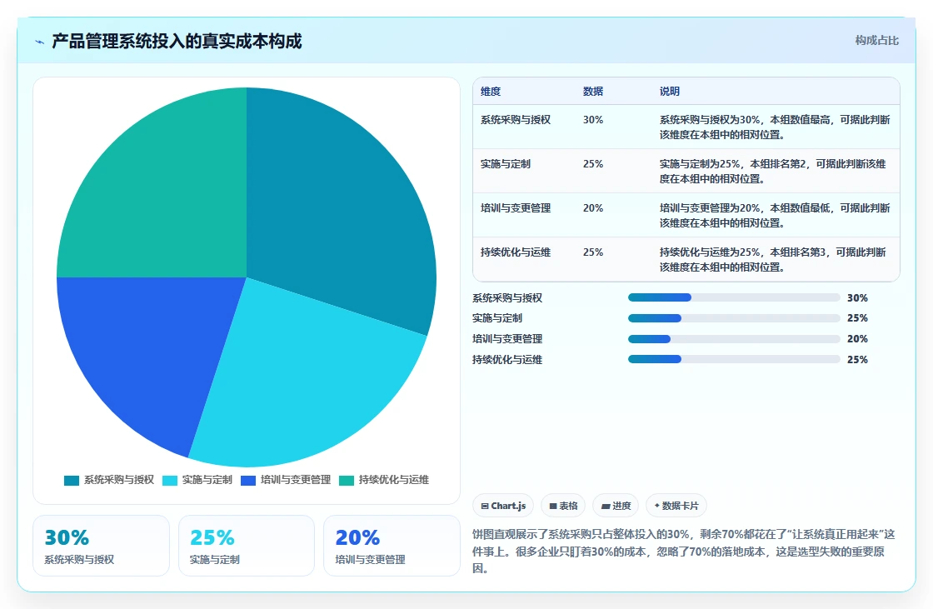Click the green 持续优化与运维 pie slice

point(167,197)
